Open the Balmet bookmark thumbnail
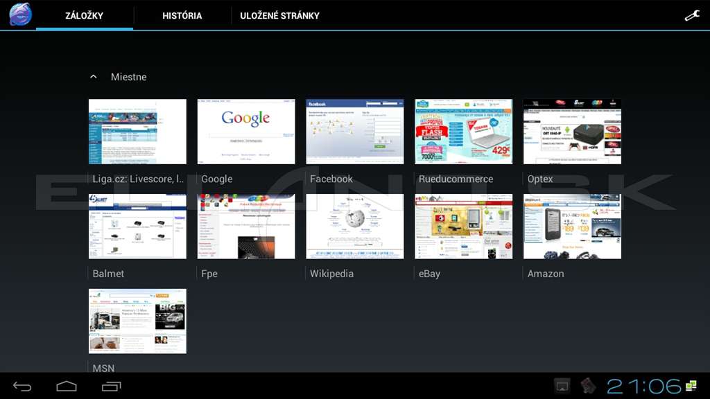The image size is (710, 399). (x=138, y=227)
